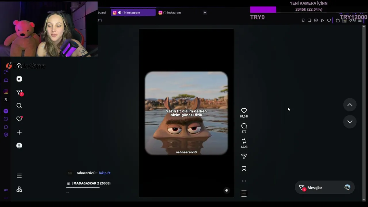Click the Madagascar reel video
368x207 pixels.
[186, 113]
